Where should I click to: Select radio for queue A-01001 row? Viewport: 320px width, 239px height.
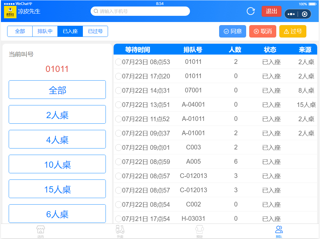point(119,133)
